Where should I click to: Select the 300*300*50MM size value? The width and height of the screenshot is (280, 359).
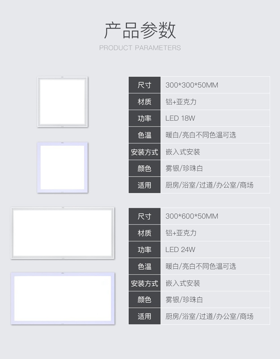point(192,85)
